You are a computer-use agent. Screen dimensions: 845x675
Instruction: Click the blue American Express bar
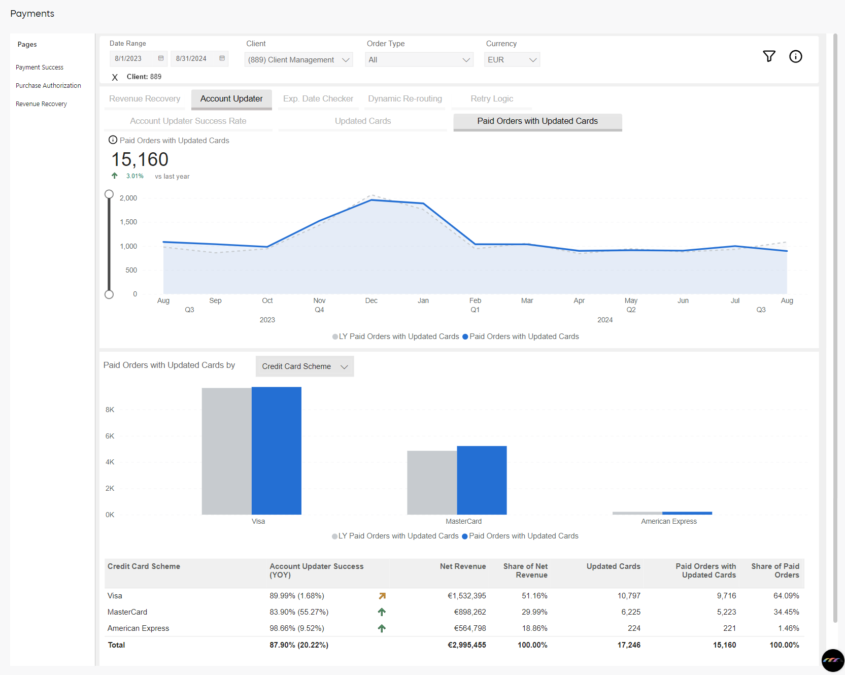pyautogui.click(x=687, y=513)
